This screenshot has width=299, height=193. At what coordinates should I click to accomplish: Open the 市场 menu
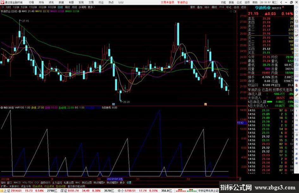[x=41, y=2]
